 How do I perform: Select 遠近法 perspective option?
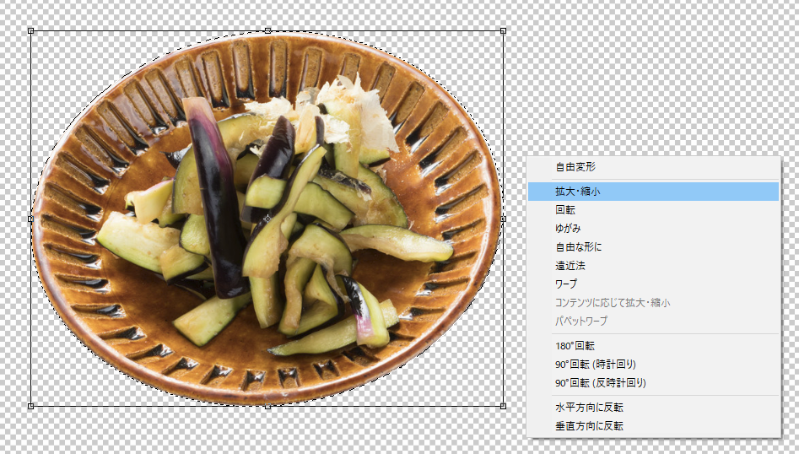coord(653,266)
